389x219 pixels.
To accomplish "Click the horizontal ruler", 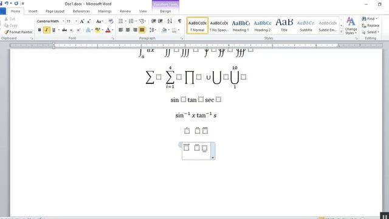I will point(196,46).
